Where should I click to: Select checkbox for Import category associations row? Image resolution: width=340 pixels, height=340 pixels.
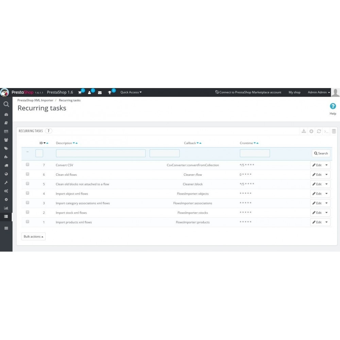(x=28, y=203)
